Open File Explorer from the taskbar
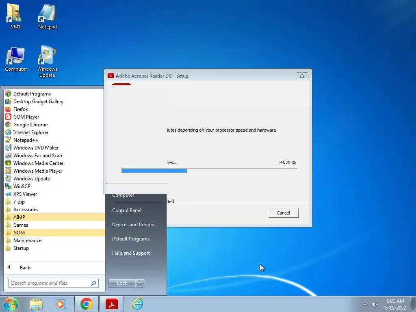The height and width of the screenshot is (312, 416). [36, 304]
